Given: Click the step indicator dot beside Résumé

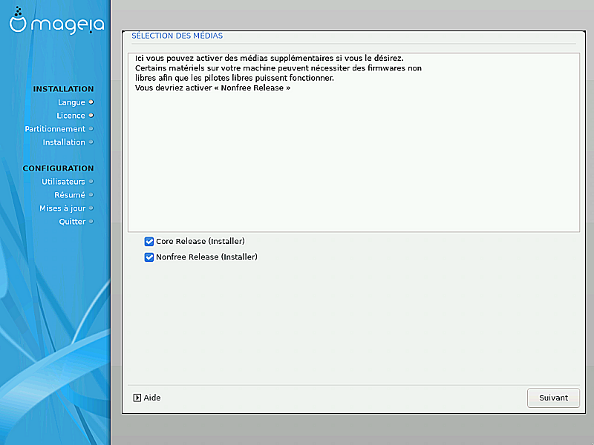Looking at the screenshot, I should 91,195.
